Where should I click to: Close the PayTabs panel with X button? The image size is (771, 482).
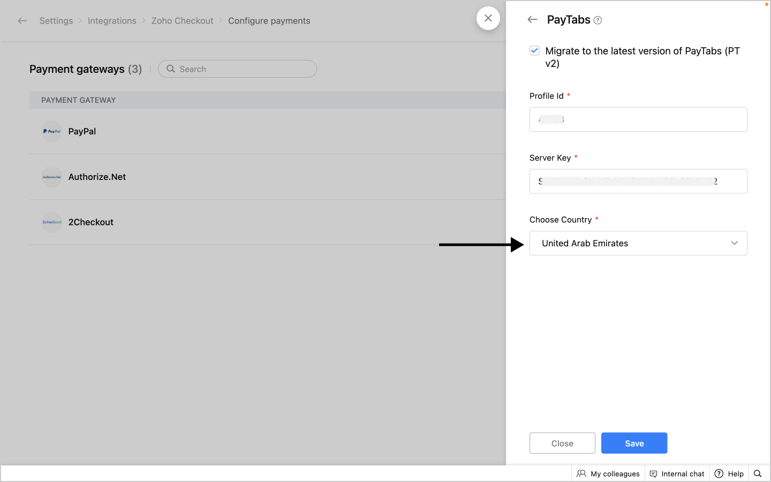[488, 18]
